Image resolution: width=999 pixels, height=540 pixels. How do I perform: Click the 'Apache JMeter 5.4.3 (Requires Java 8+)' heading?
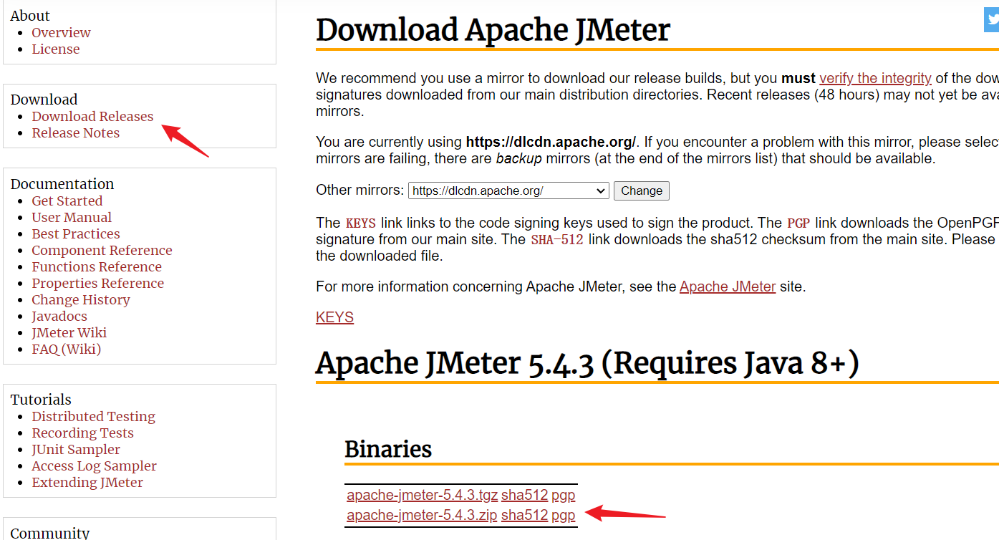[587, 363]
